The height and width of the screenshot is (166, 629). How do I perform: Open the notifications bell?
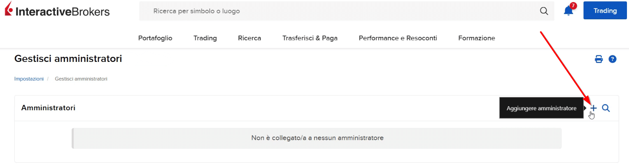point(568,11)
